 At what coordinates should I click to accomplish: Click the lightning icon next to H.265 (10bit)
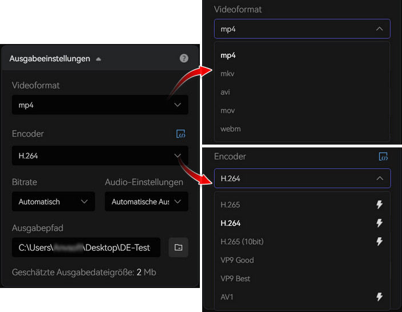coord(379,242)
